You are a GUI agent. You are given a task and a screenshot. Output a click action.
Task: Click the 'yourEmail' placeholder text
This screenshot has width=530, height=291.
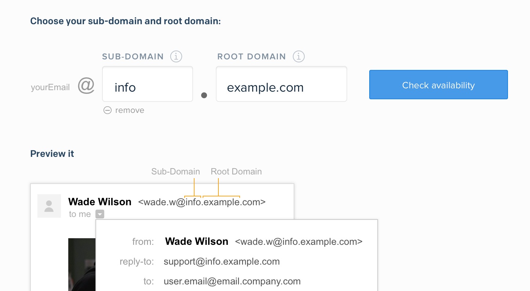(50, 88)
